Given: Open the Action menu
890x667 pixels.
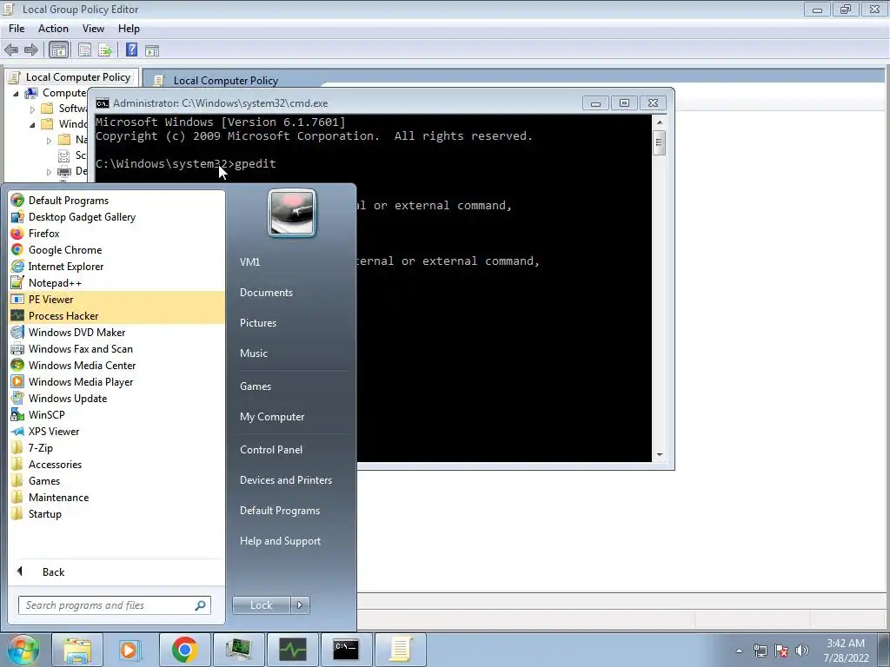Looking at the screenshot, I should tap(53, 29).
